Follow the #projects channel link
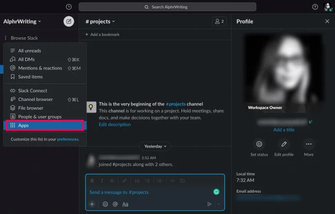This screenshot has width=335, height=214. pos(176,104)
